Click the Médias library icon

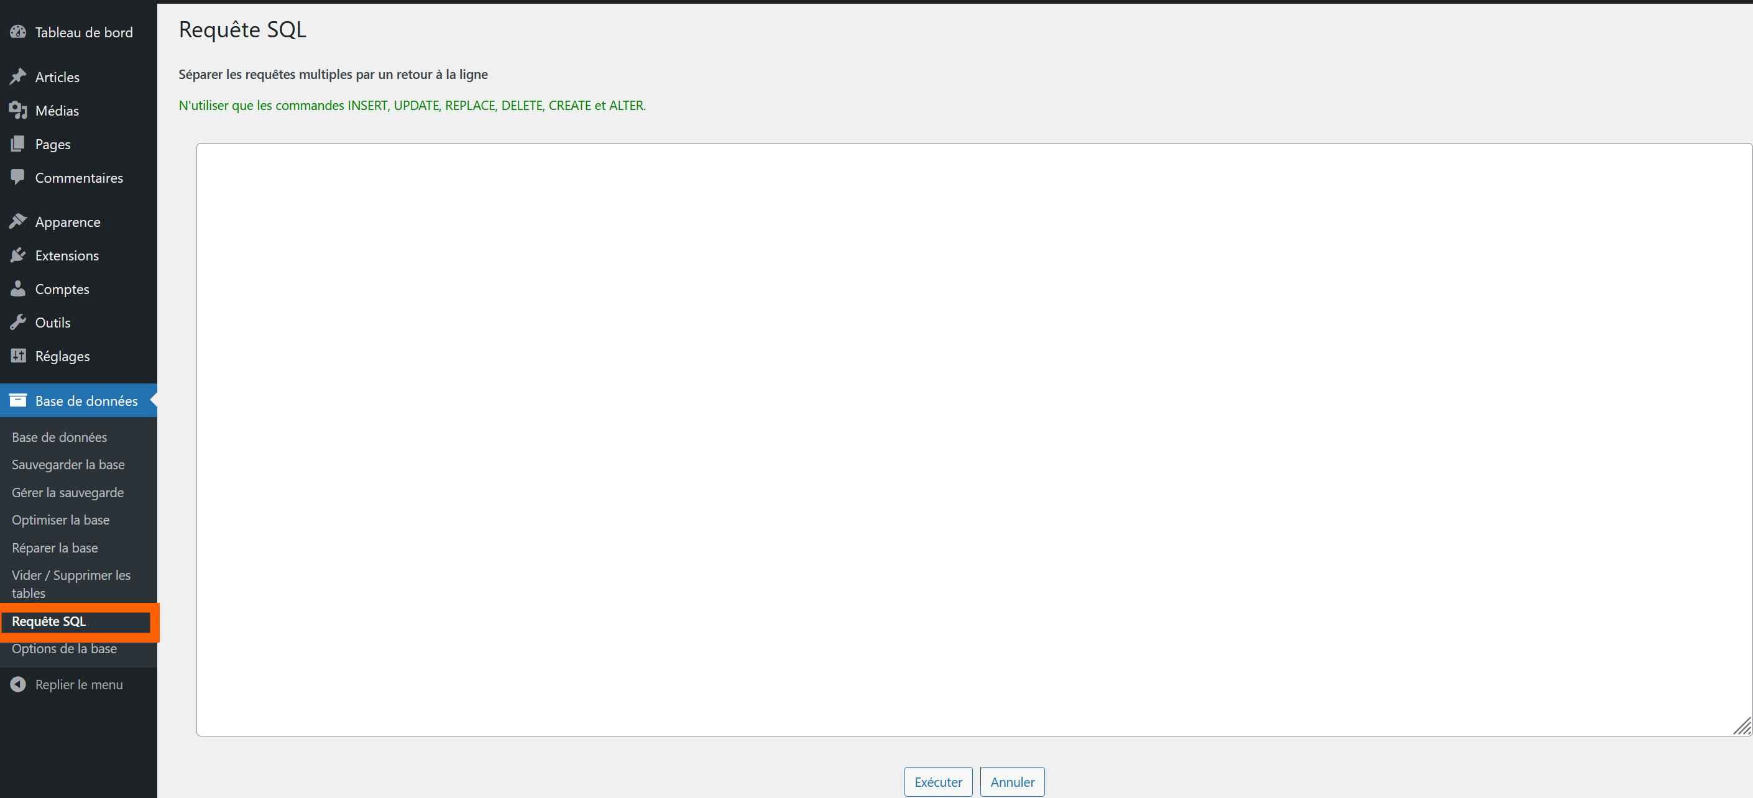(x=19, y=110)
